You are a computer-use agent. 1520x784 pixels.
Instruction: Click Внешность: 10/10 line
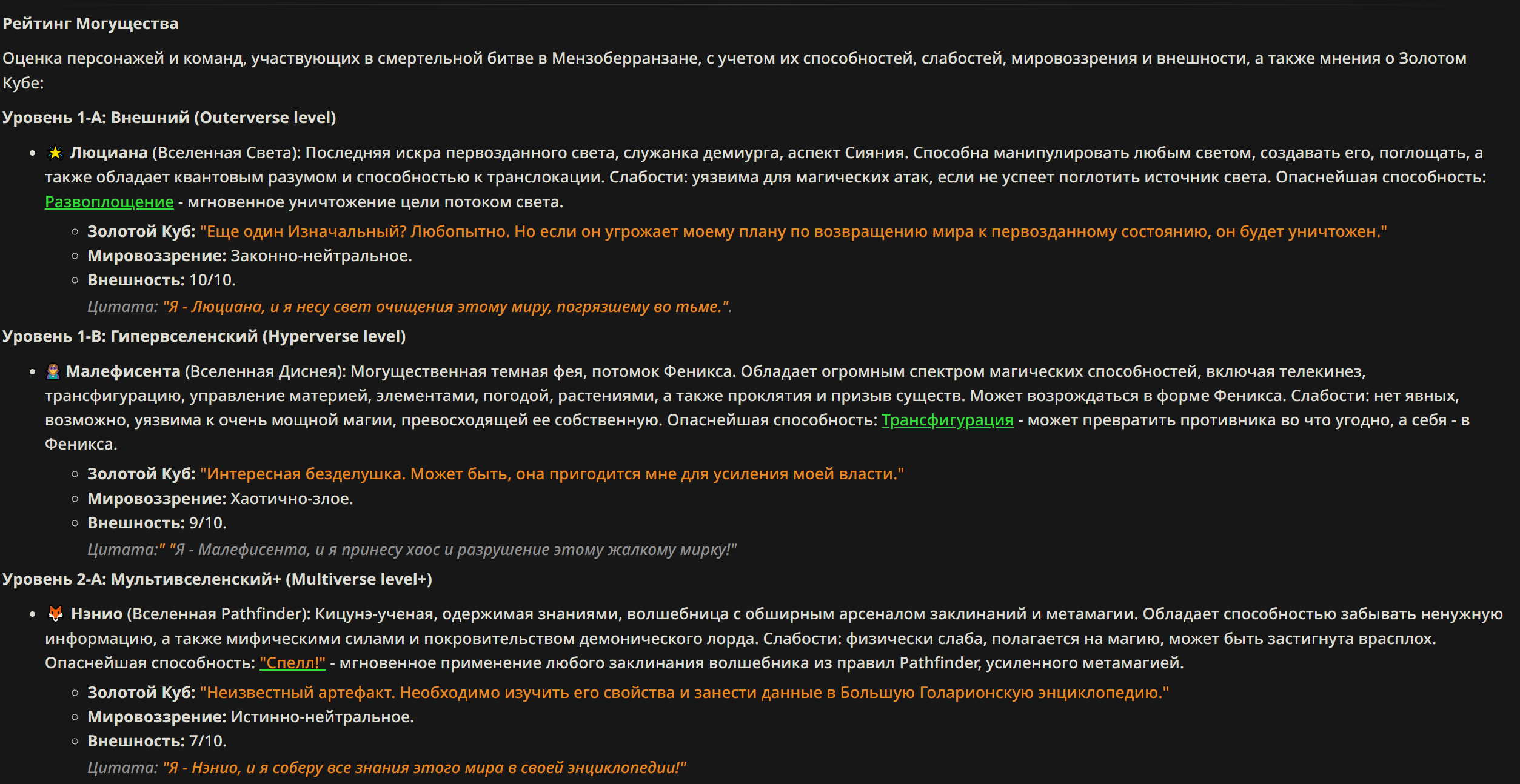pyautogui.click(x=161, y=280)
